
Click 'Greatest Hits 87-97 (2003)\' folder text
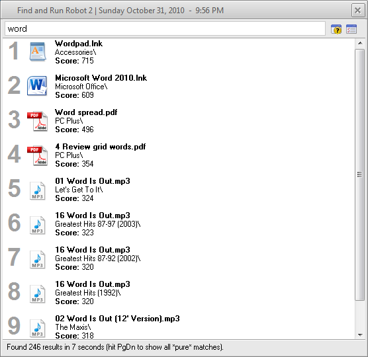point(98,224)
